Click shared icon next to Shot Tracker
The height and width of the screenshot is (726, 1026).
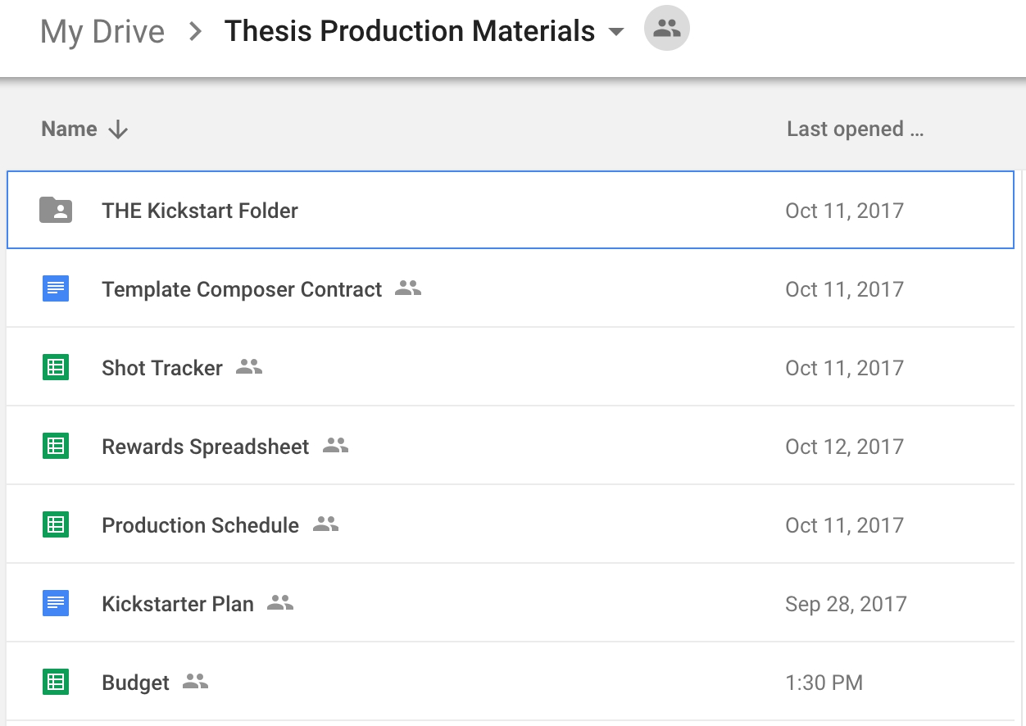tap(249, 366)
